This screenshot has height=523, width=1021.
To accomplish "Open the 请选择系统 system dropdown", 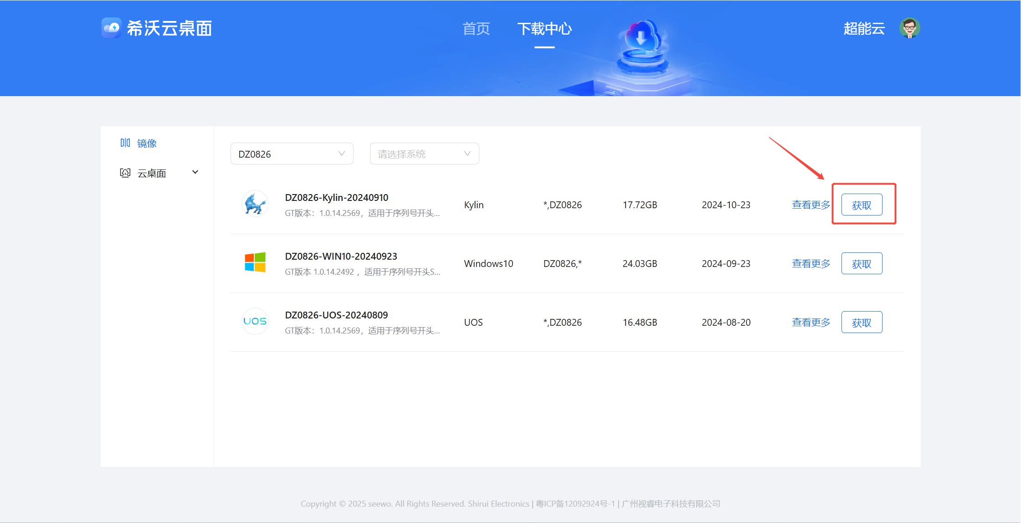I will (x=424, y=154).
